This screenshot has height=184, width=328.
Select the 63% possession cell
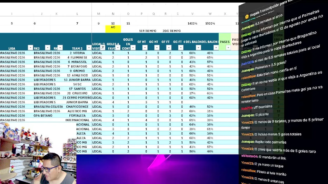tap(210, 93)
